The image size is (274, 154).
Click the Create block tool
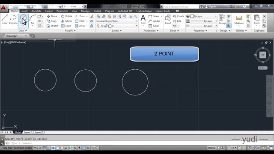179,16
